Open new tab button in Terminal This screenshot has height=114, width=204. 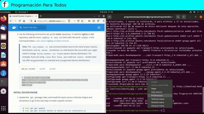109,17
